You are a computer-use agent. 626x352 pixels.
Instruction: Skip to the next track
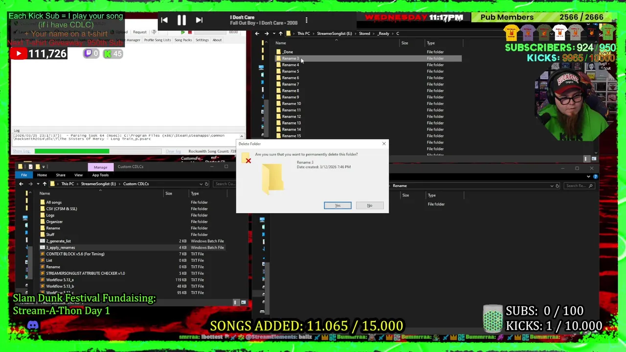199,20
